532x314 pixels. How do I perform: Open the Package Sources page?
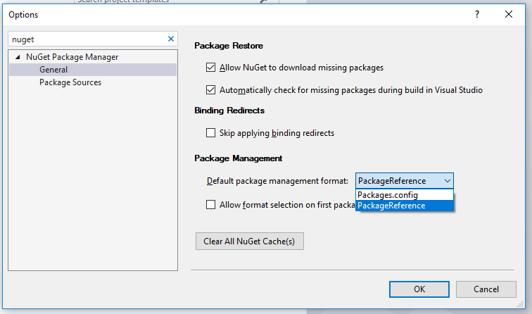click(70, 82)
